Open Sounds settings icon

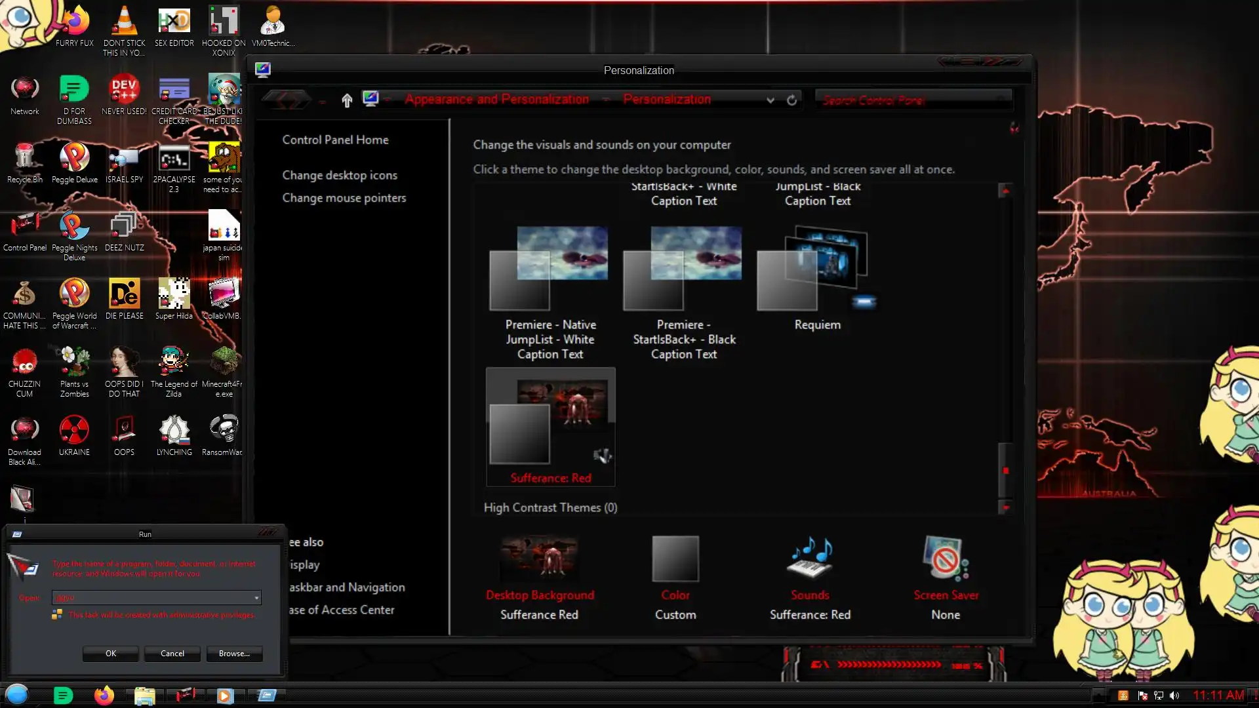(810, 559)
